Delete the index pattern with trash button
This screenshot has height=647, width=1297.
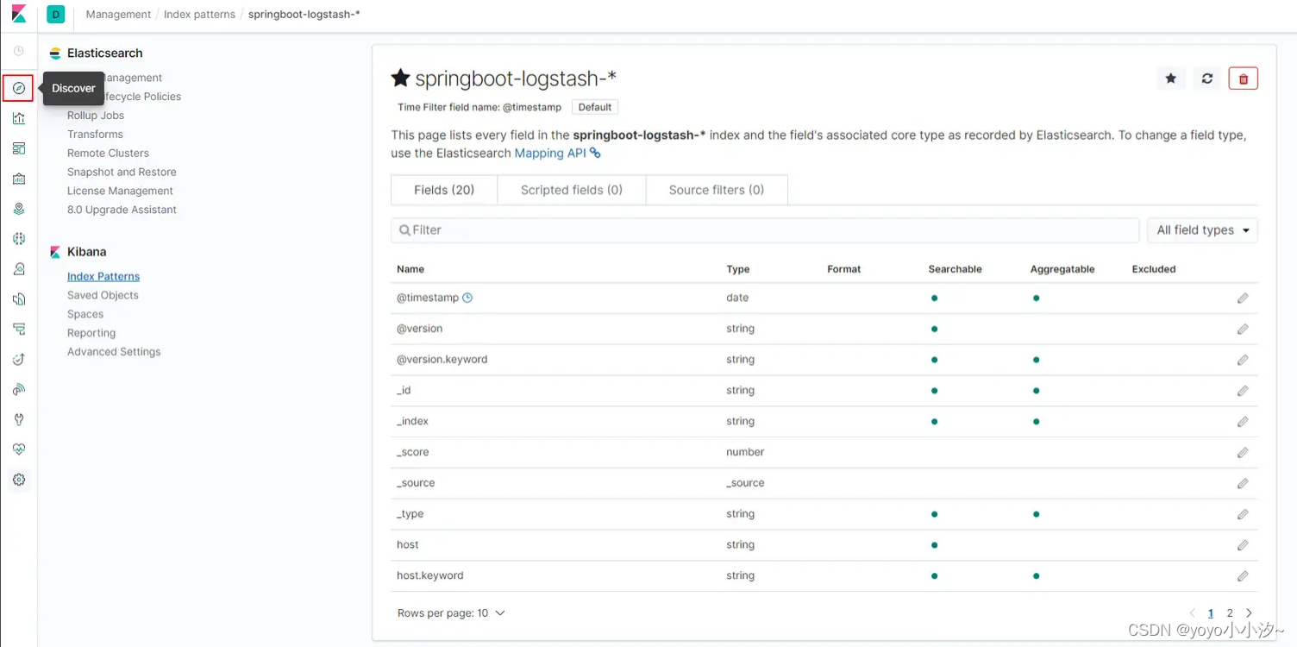click(x=1244, y=79)
